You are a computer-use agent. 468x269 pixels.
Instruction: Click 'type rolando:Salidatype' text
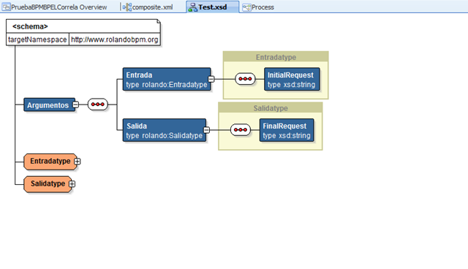pos(164,136)
